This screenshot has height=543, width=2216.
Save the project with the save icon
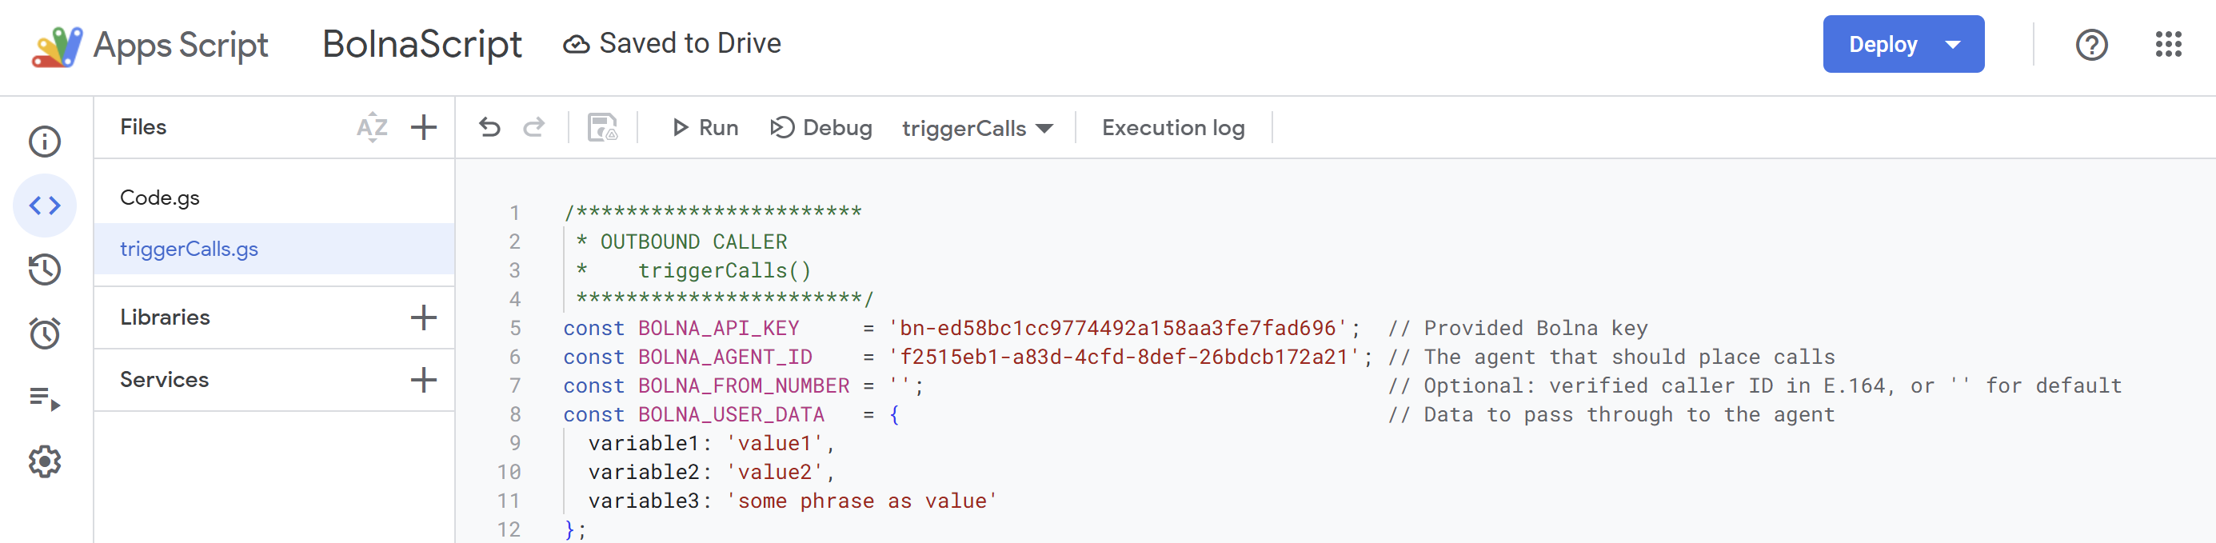(x=602, y=126)
